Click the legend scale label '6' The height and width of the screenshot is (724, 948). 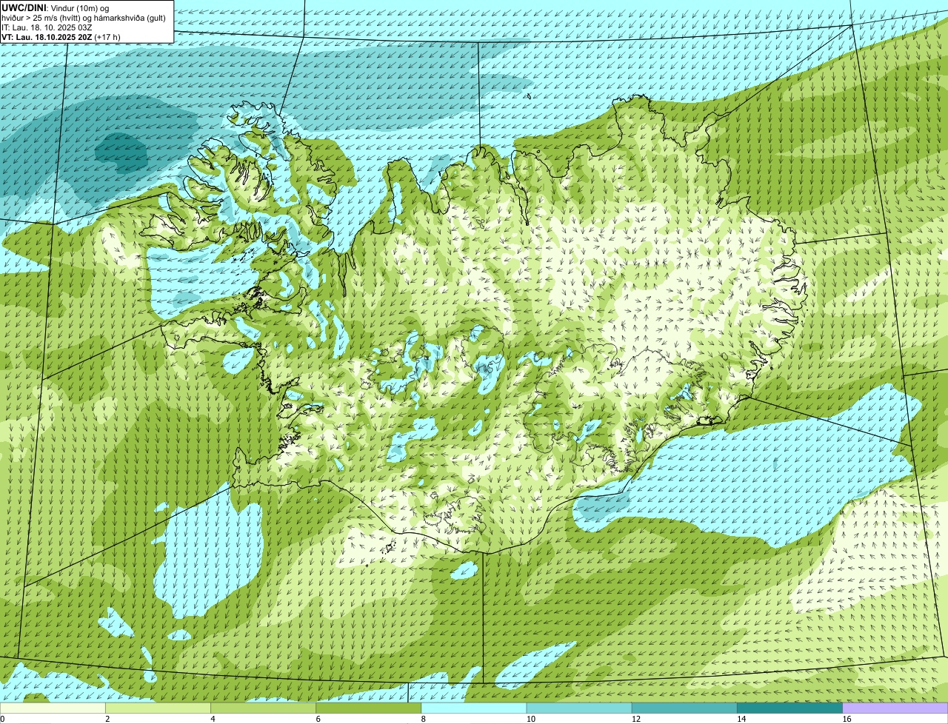pyautogui.click(x=318, y=719)
